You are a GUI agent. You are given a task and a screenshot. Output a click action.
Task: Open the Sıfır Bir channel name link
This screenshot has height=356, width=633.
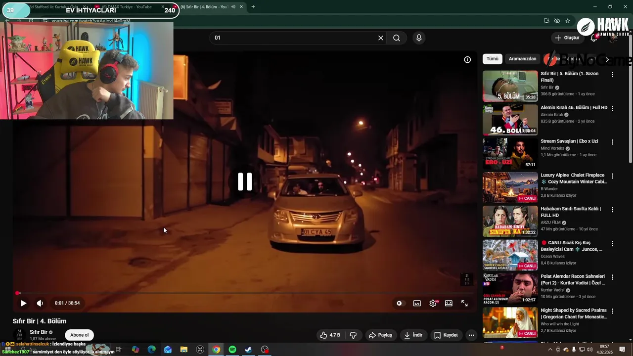39,332
